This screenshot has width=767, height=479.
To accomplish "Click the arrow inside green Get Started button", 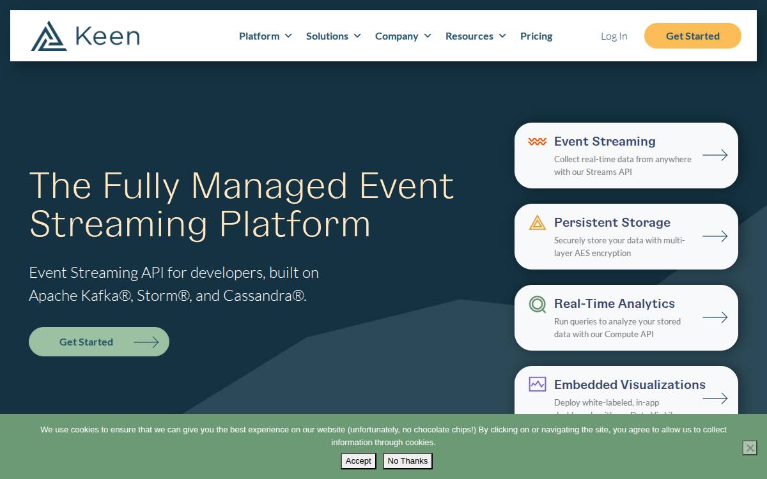I will (x=146, y=342).
